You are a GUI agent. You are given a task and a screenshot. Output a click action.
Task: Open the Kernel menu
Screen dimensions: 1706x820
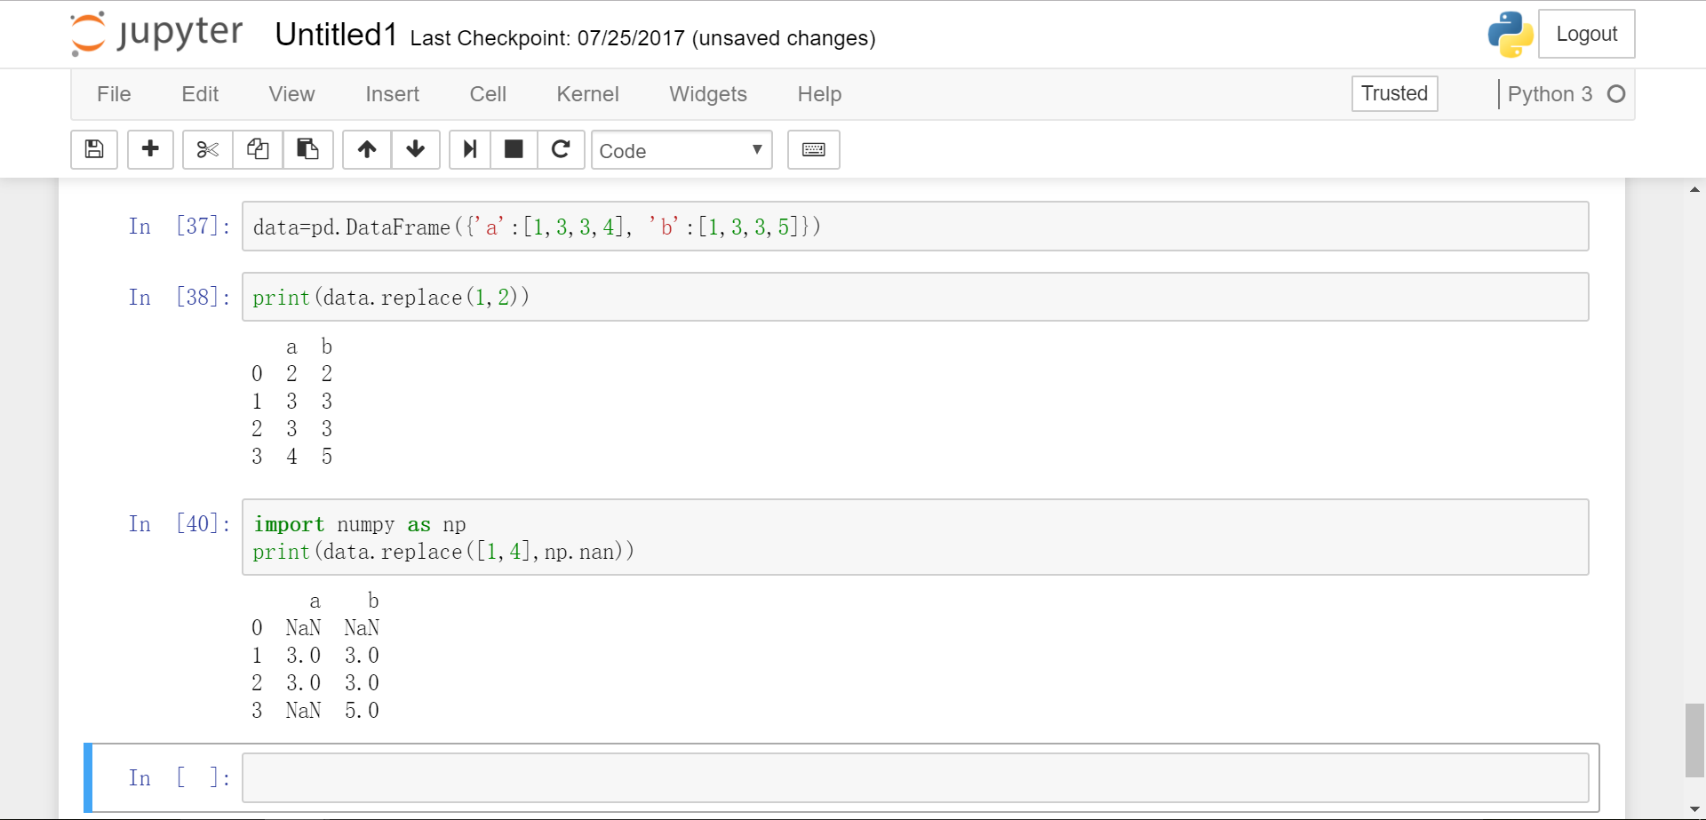587,94
